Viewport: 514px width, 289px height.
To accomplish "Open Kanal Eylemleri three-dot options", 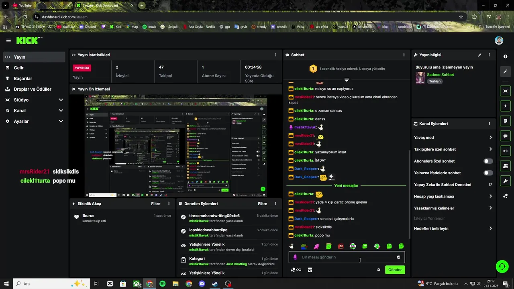I will [x=489, y=124].
